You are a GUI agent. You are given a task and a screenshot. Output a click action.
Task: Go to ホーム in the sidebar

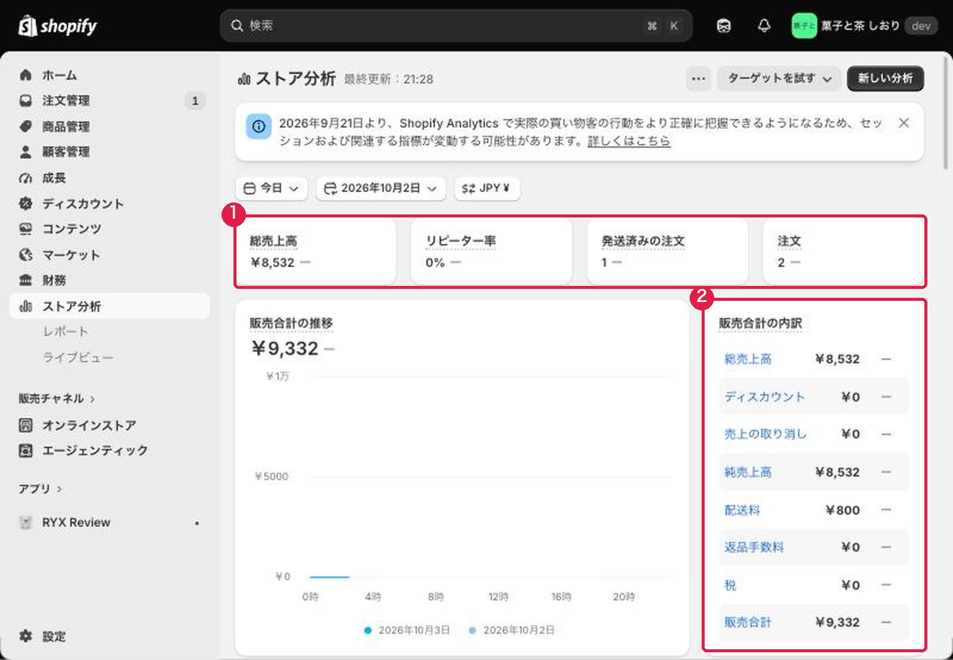[x=110, y=75]
